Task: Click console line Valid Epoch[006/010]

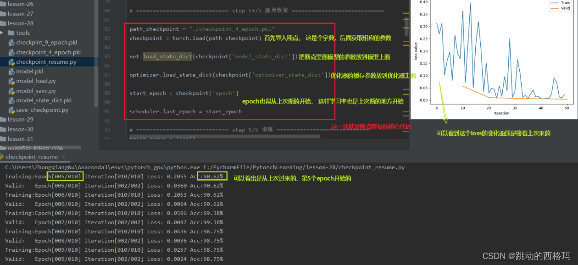Action: pos(114,204)
